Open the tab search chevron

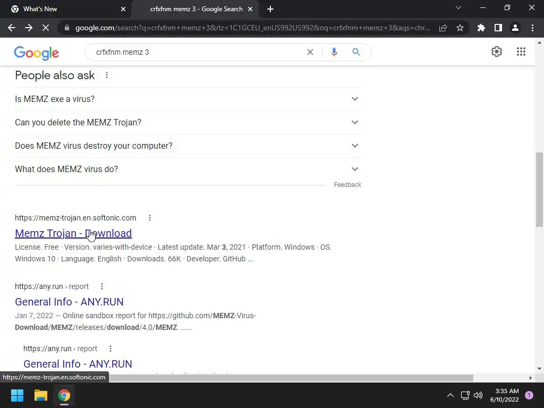tap(458, 7)
